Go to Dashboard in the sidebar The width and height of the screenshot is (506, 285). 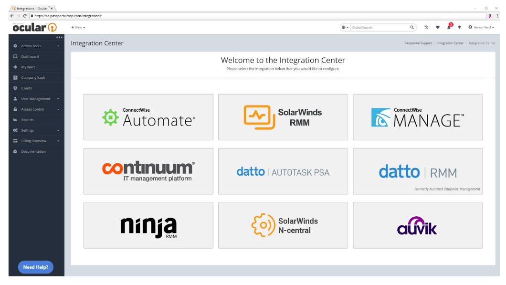(x=30, y=56)
